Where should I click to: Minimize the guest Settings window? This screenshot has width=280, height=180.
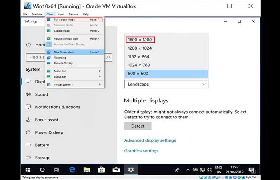(226, 22)
